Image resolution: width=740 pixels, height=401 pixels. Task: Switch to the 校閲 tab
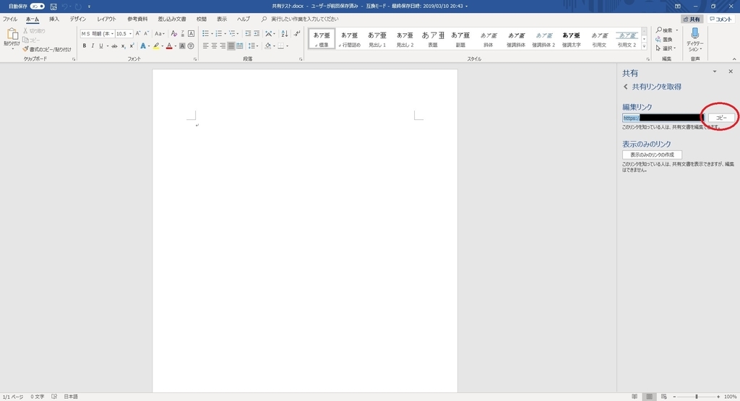(202, 19)
